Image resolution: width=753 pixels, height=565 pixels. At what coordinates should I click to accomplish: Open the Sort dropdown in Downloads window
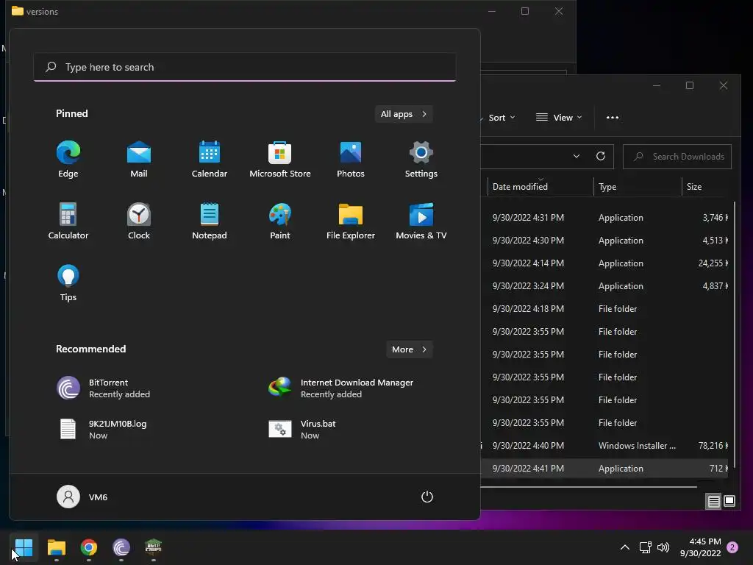click(502, 118)
